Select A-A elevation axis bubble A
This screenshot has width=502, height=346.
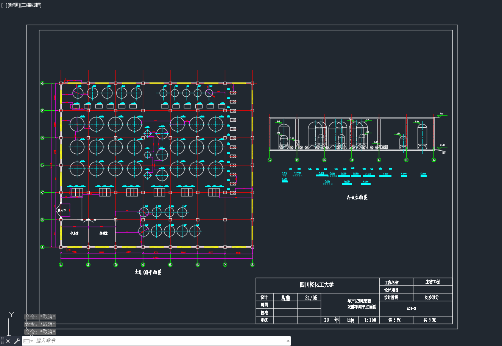[434, 160]
